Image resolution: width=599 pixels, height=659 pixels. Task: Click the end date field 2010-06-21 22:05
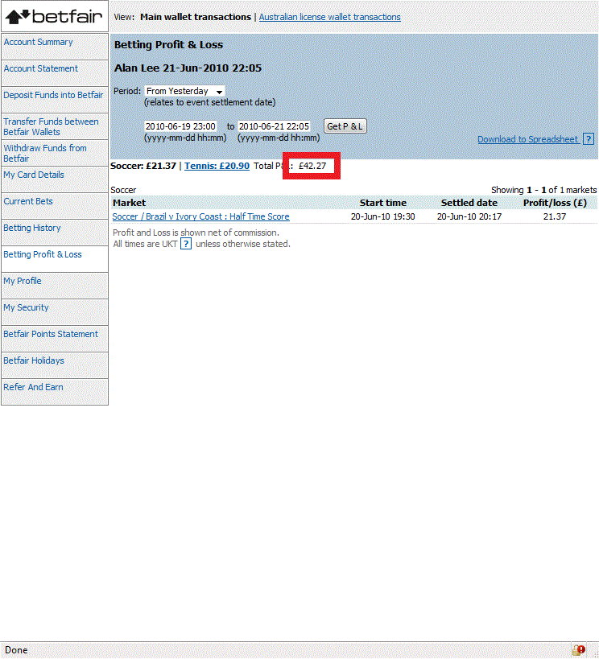point(274,126)
